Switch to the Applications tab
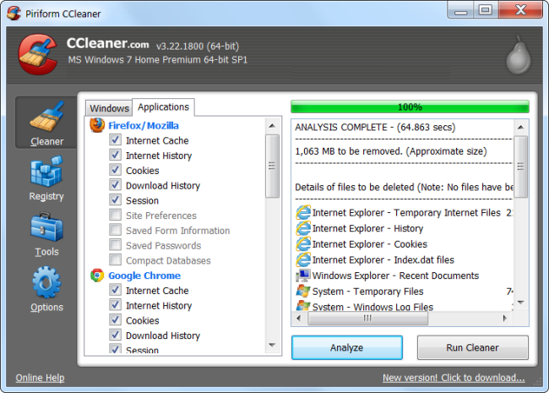549x393 pixels. point(163,106)
